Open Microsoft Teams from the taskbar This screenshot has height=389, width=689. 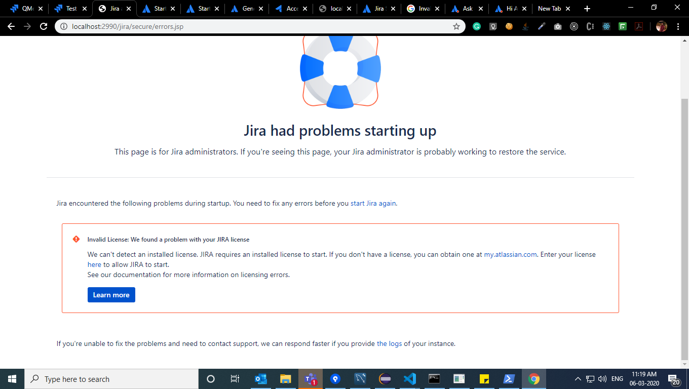[x=311, y=379]
